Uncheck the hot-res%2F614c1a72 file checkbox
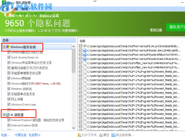This screenshot has height=137, width=185. 81,46
